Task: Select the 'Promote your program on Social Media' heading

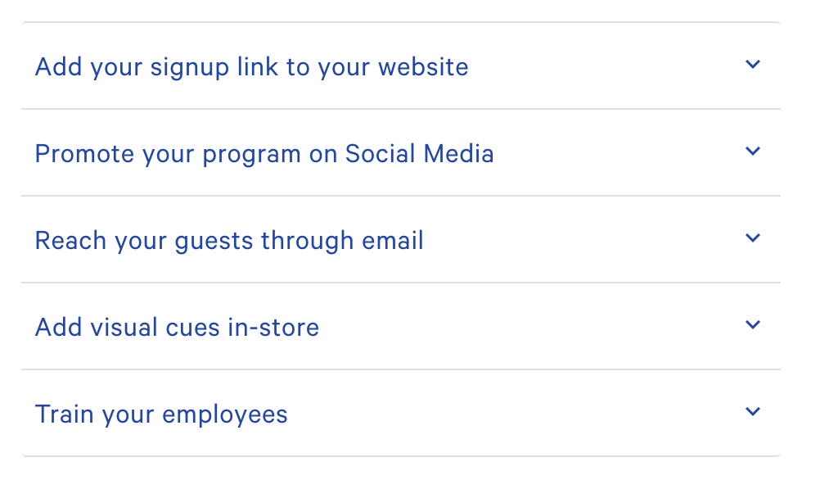Action: [x=264, y=153]
